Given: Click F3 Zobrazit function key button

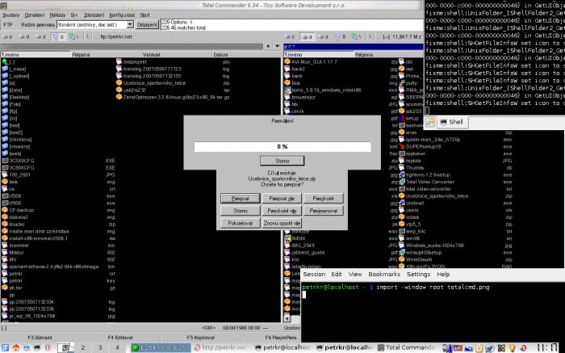Looking at the screenshot, I should coord(40,338).
